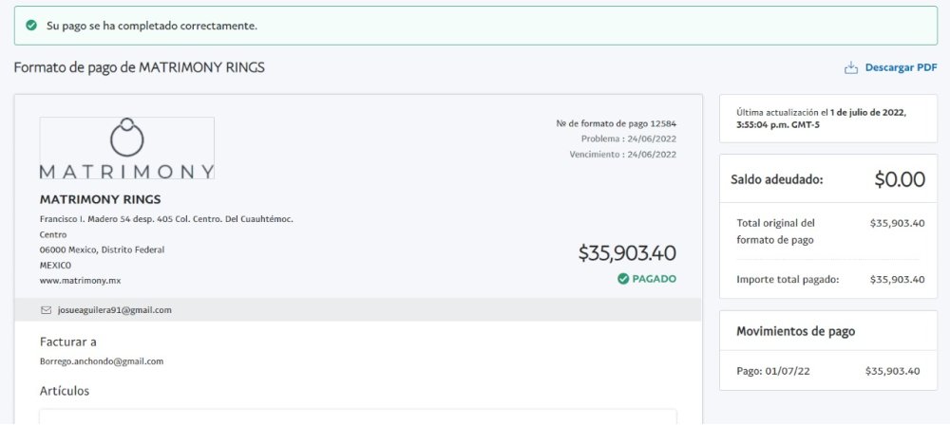Click the green PAGADO check icon
950x425 pixels.
pos(623,279)
